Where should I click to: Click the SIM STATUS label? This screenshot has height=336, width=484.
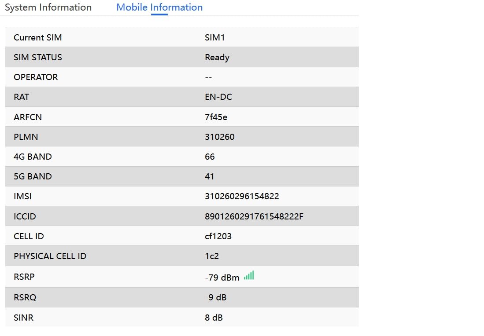[38, 57]
